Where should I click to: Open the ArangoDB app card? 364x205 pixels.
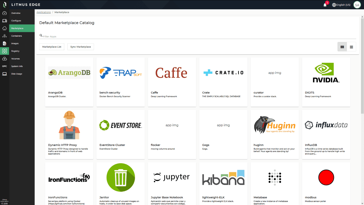pos(69,82)
